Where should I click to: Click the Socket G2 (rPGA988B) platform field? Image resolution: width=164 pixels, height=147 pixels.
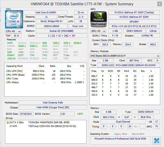click(x=61, y=31)
